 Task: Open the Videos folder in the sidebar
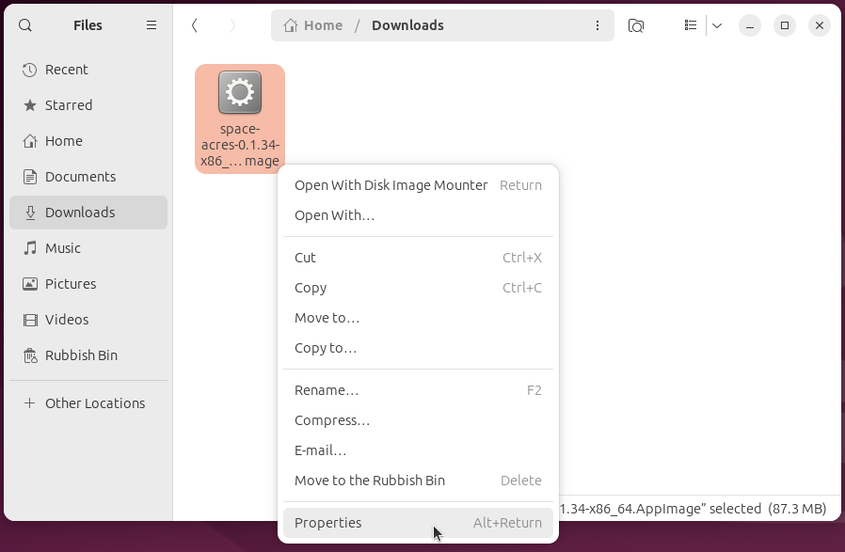(x=66, y=320)
